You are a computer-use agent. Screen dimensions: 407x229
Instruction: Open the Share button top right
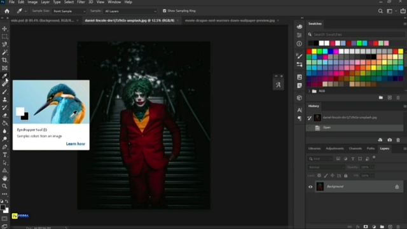[x=403, y=11]
